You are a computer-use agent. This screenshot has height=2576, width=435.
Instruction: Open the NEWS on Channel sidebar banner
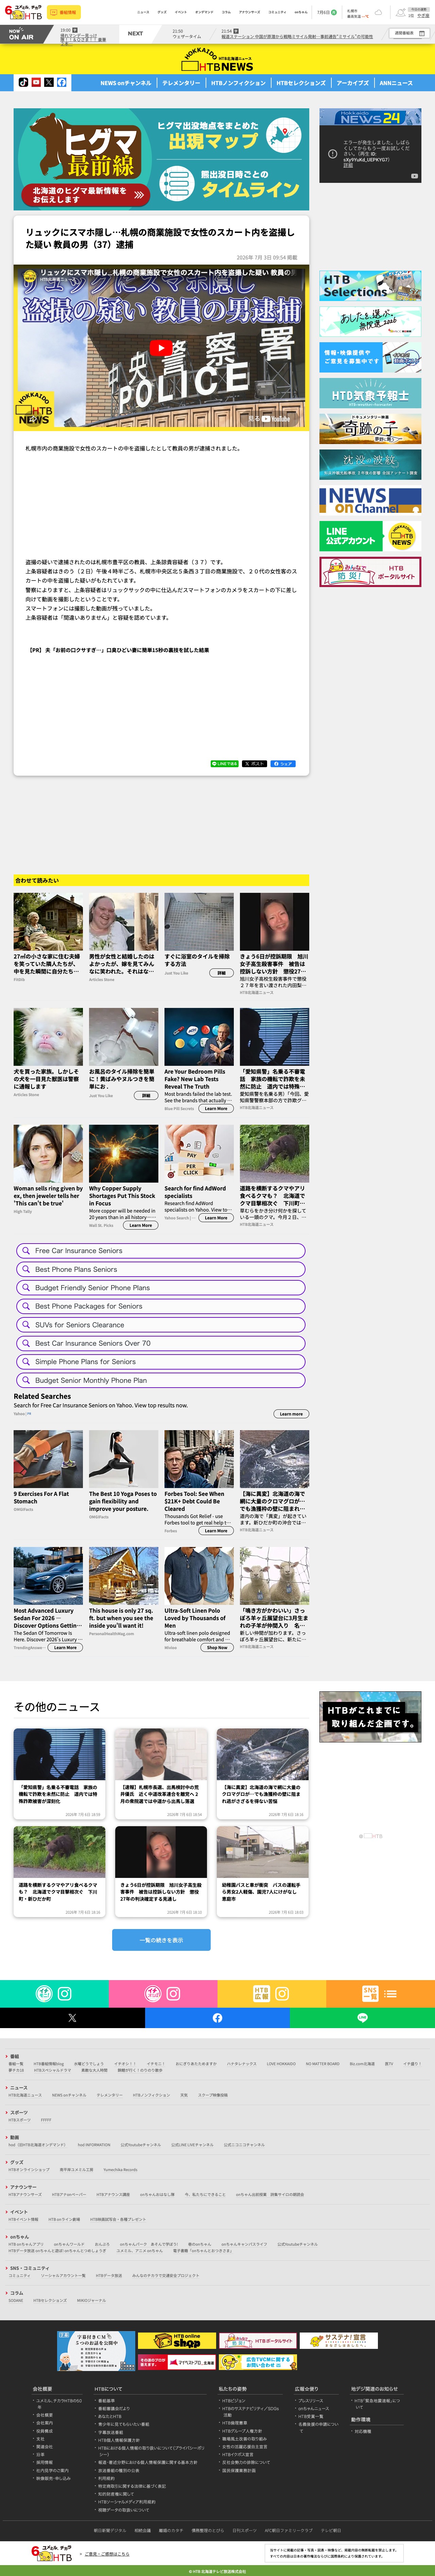tap(370, 500)
